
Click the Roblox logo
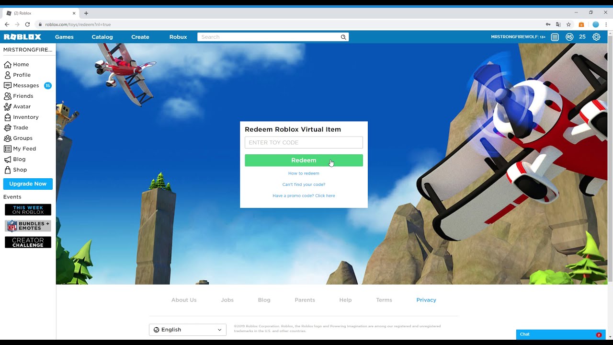click(x=23, y=37)
